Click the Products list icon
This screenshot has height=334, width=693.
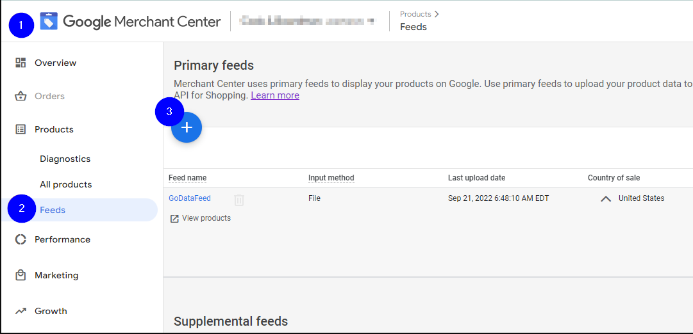[21, 129]
